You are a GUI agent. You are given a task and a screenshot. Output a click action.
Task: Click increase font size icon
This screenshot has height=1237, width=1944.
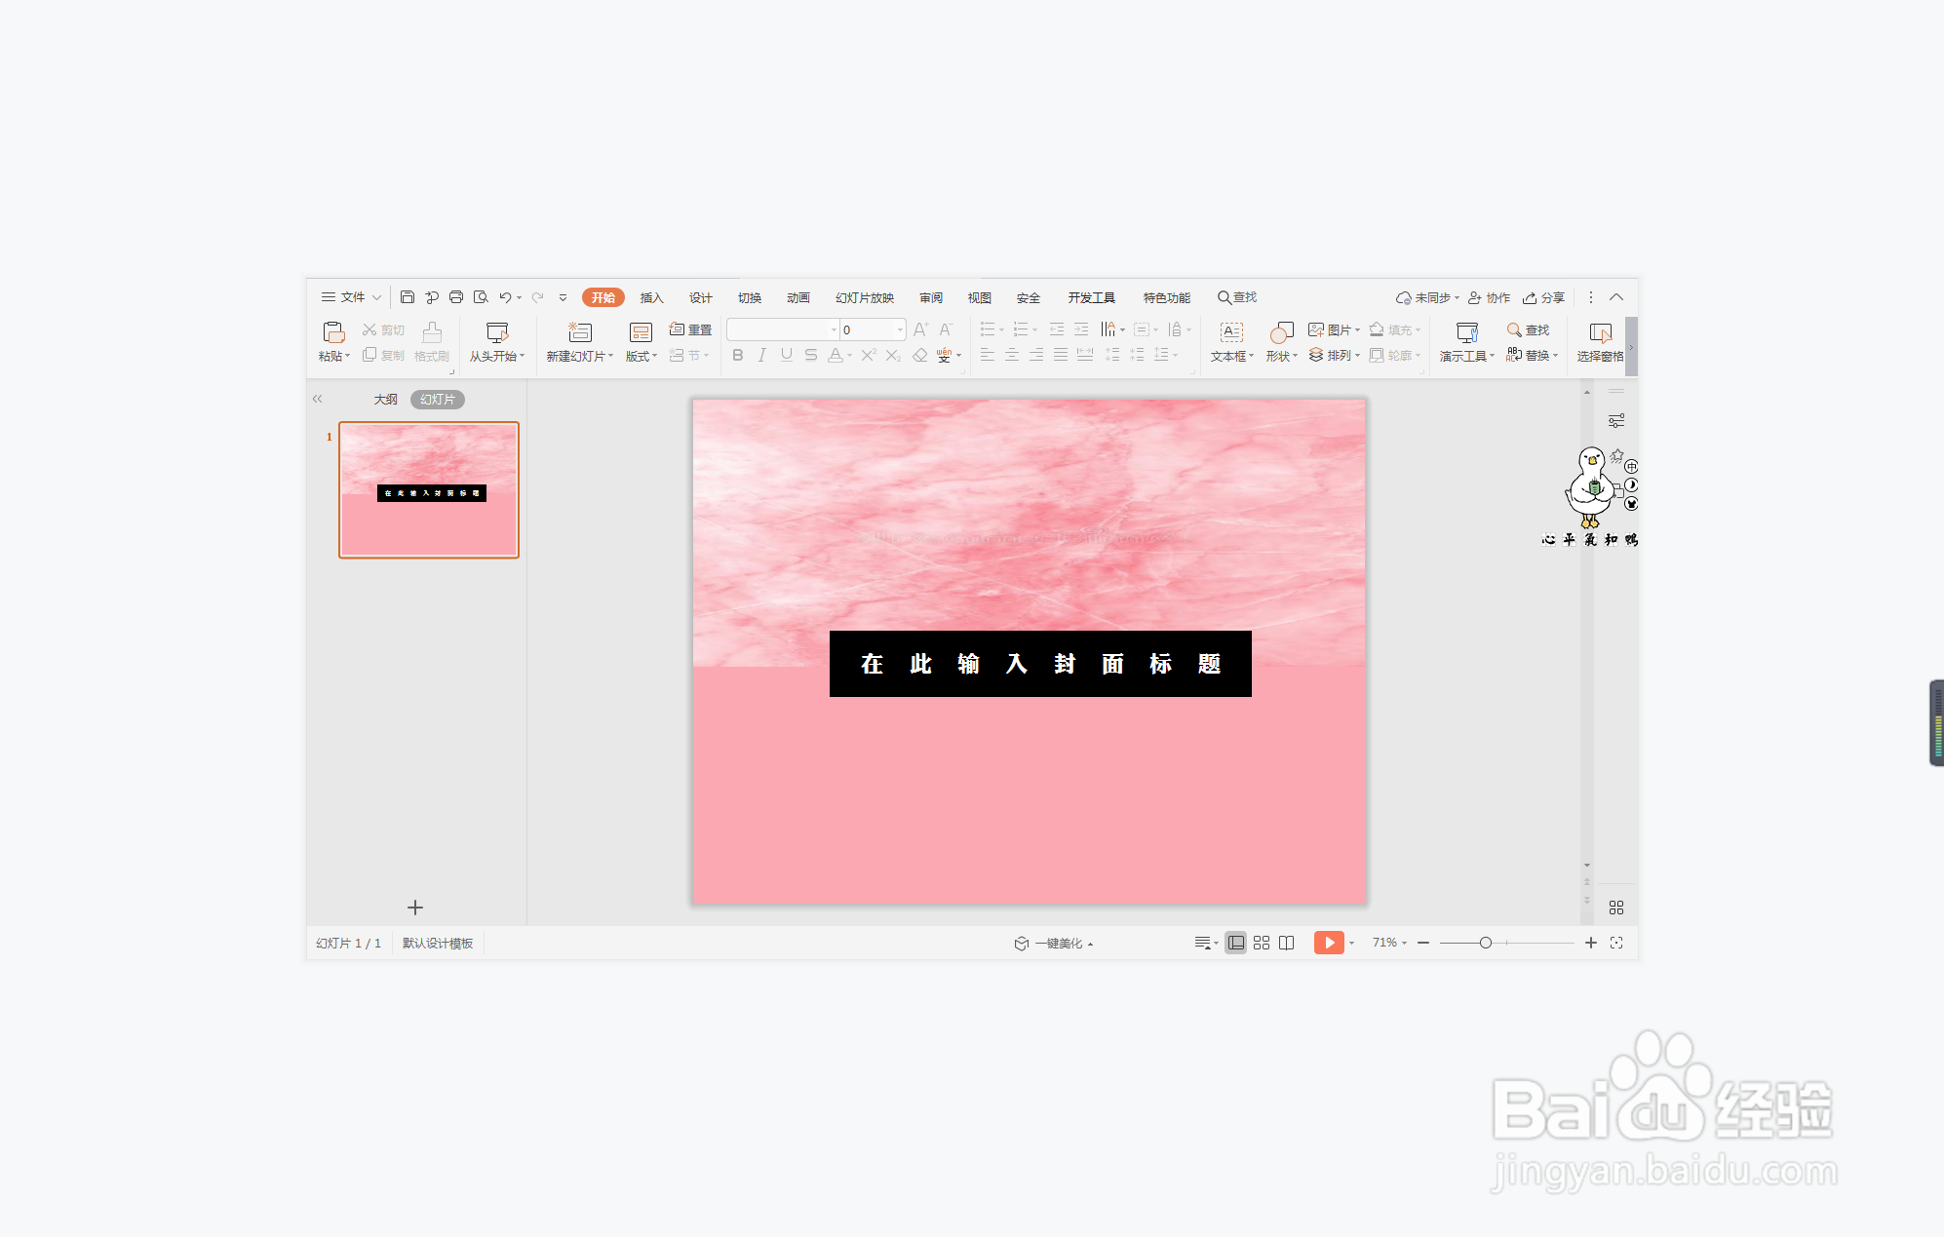[920, 330]
